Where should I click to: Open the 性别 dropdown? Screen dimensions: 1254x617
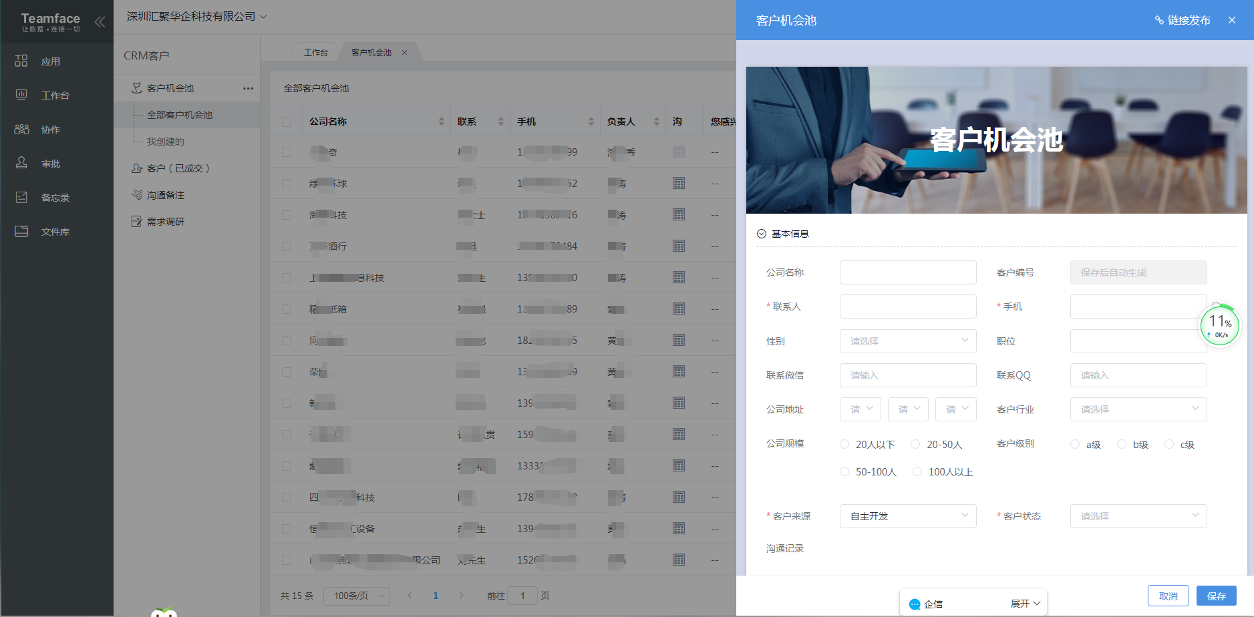[x=908, y=341]
